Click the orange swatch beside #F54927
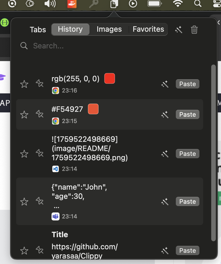This screenshot has width=221, height=264. (x=93, y=109)
